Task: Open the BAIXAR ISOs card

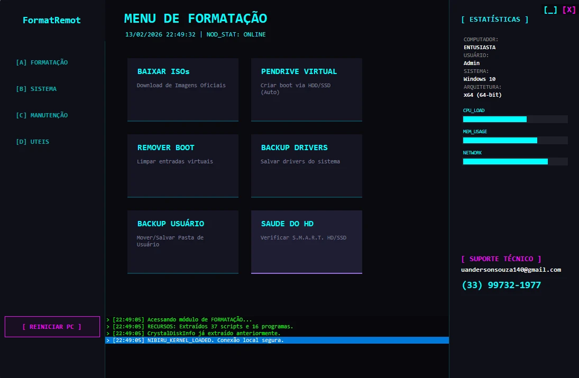Action: (x=182, y=89)
